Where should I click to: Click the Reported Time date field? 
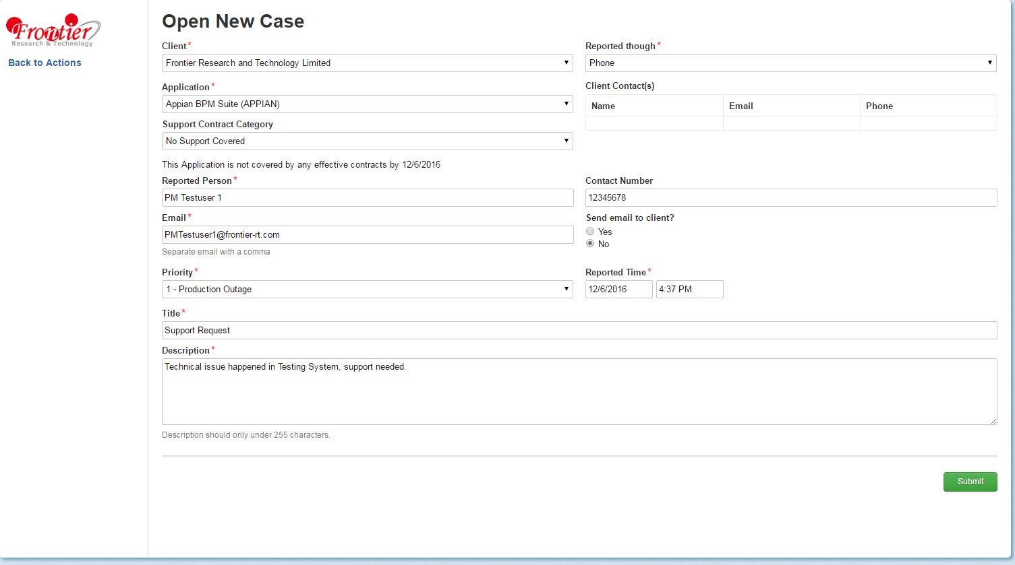tap(618, 290)
